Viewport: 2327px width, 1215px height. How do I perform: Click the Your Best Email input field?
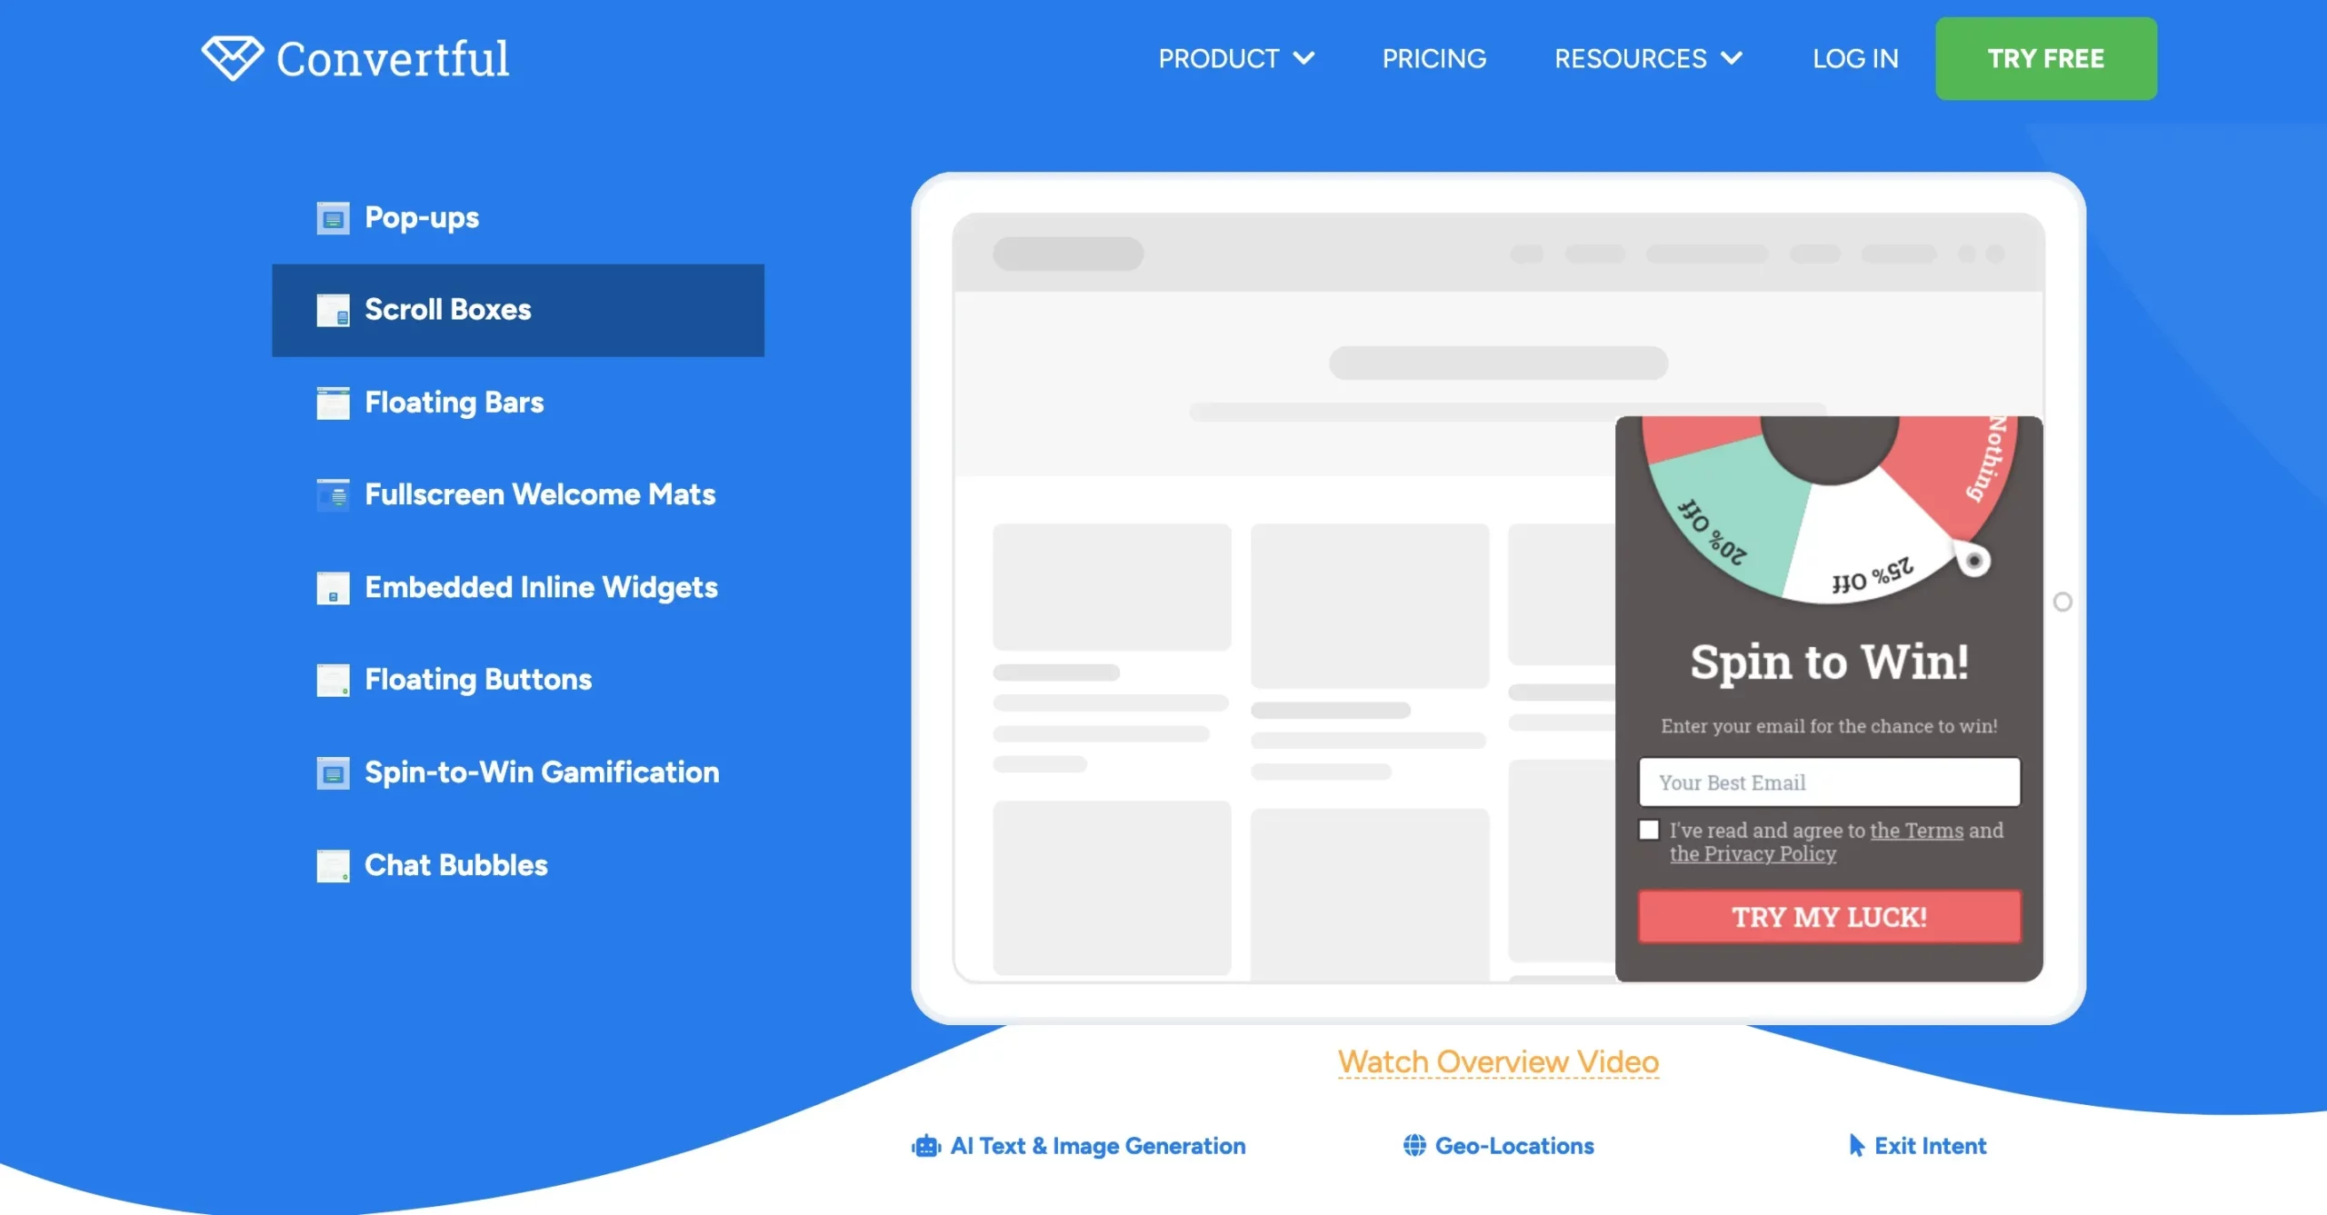pyautogui.click(x=1832, y=782)
